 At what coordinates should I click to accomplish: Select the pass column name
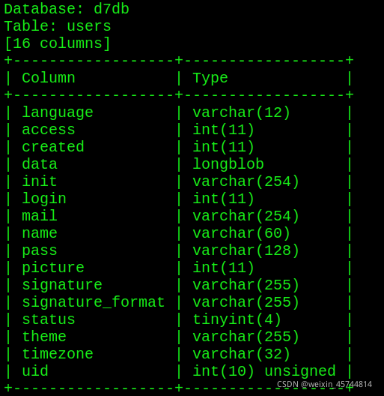(40, 250)
